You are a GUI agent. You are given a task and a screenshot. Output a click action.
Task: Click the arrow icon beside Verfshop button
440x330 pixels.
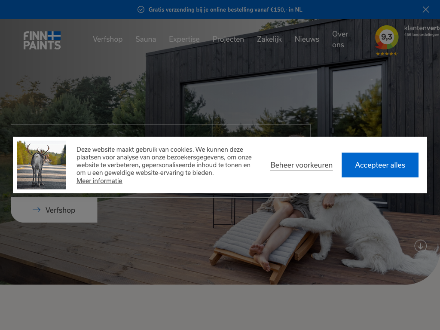(37, 210)
